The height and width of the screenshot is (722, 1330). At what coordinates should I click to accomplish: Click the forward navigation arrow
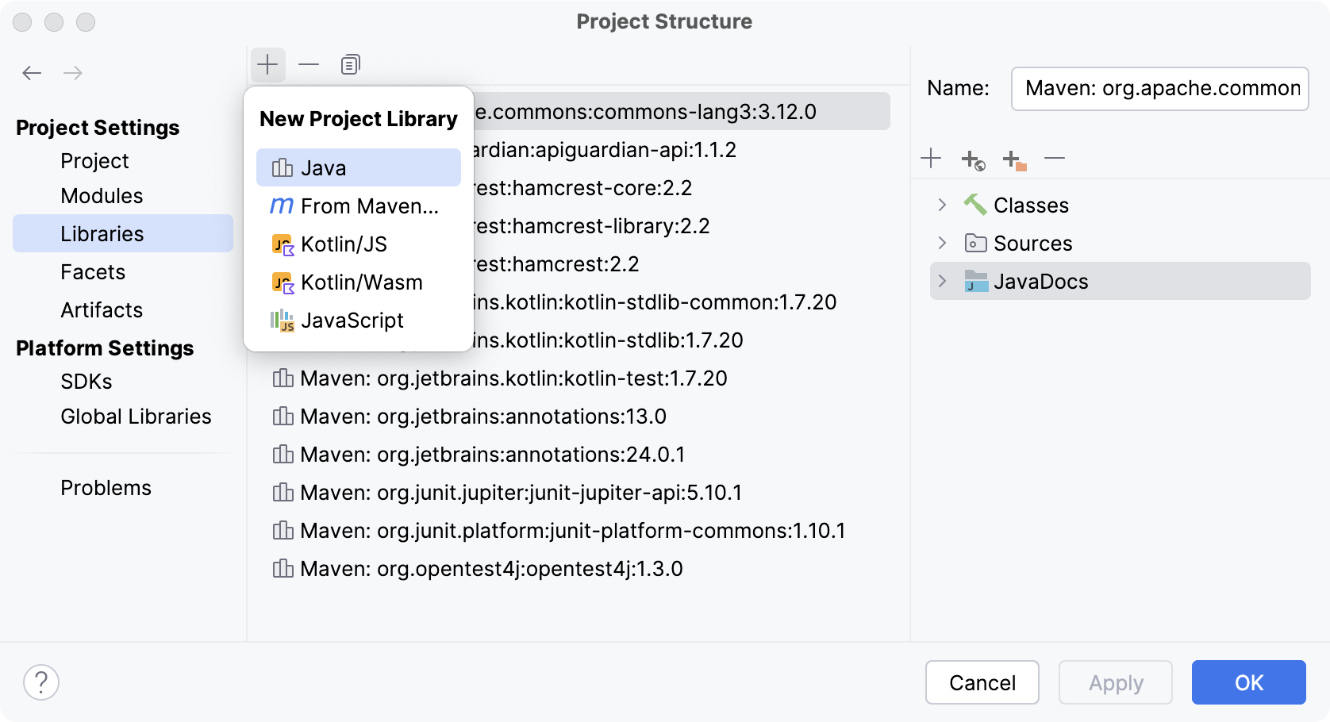(x=73, y=72)
